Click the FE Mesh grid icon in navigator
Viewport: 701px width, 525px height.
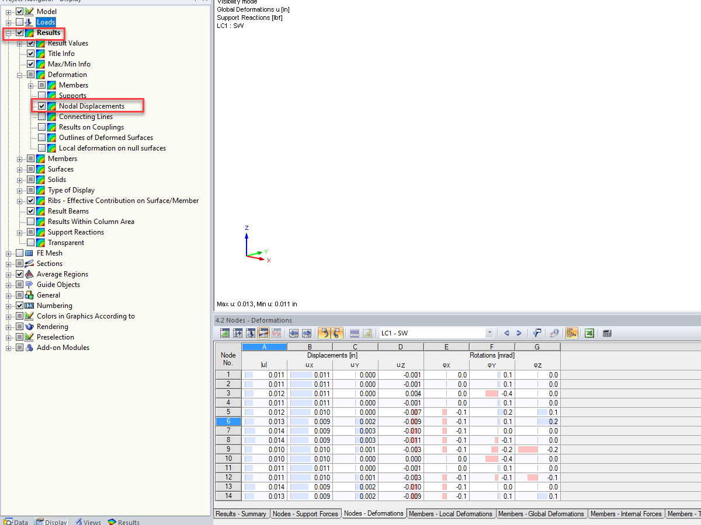[x=30, y=253]
